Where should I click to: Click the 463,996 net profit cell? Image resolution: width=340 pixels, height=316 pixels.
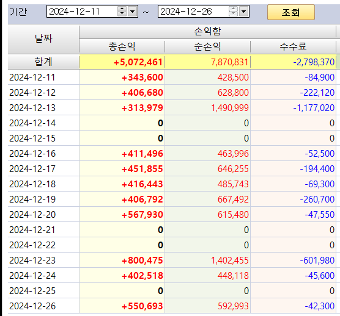pos(207,154)
